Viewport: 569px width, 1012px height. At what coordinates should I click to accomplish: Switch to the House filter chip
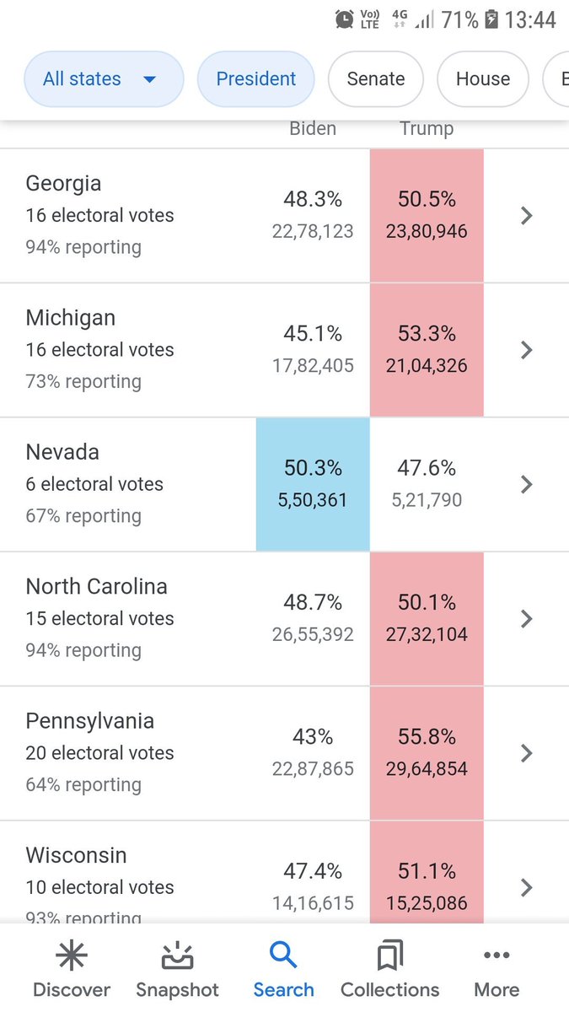tap(482, 79)
